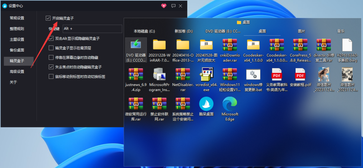The width and height of the screenshot is (363, 168).
Task: Switch to 音乐 tab
Action: pyautogui.click(x=341, y=31)
